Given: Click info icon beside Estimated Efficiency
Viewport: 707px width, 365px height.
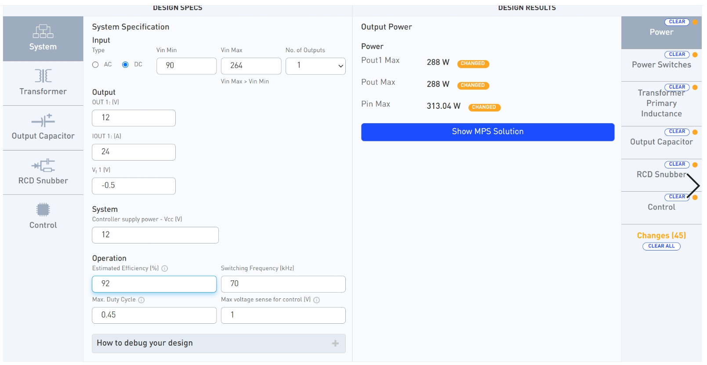Looking at the screenshot, I should pyautogui.click(x=165, y=268).
